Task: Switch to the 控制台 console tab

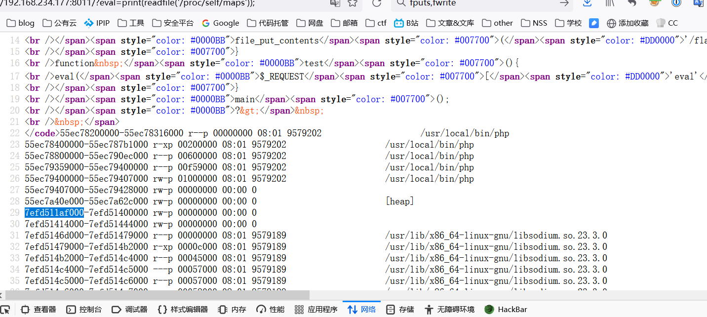Action: pyautogui.click(x=84, y=310)
